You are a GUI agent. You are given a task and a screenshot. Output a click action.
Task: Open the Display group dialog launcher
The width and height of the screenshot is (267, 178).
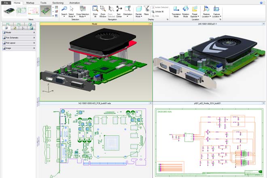[x=167, y=19]
